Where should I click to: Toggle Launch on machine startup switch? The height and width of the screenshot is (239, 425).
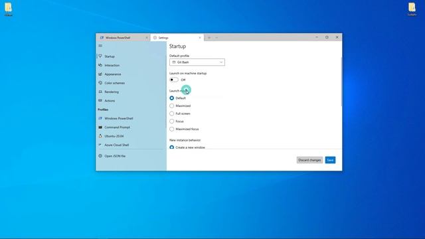[x=174, y=80]
